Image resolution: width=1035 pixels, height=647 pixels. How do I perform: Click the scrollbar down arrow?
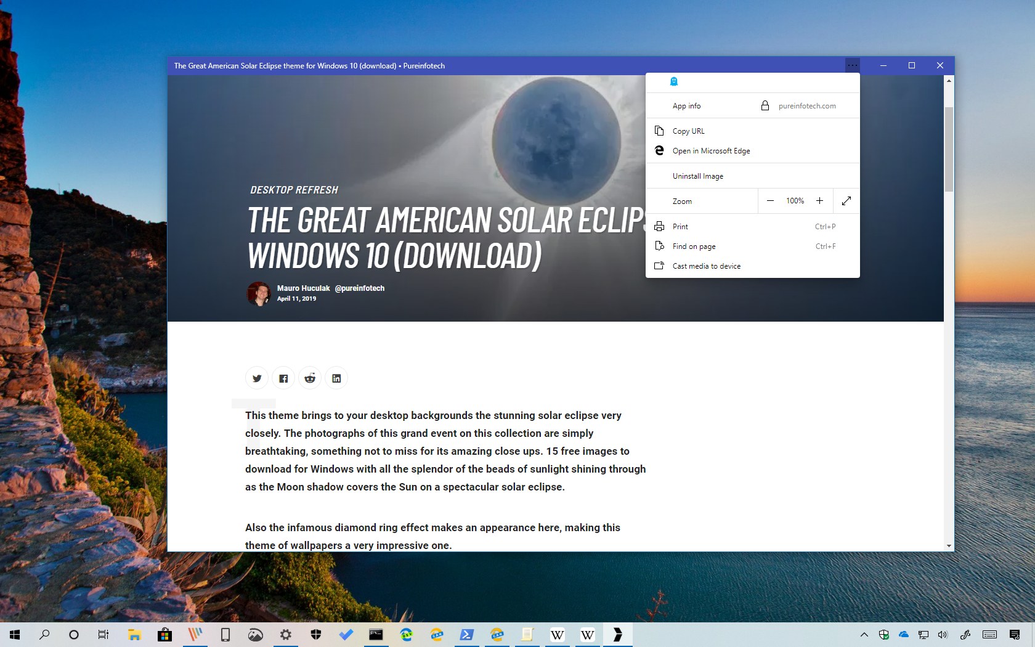[x=949, y=545]
